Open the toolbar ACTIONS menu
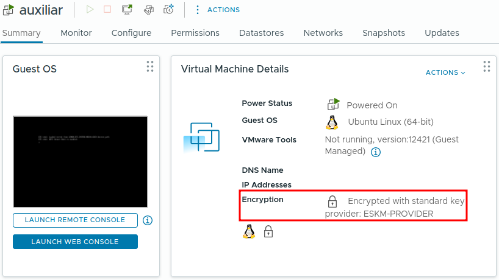 [223, 10]
